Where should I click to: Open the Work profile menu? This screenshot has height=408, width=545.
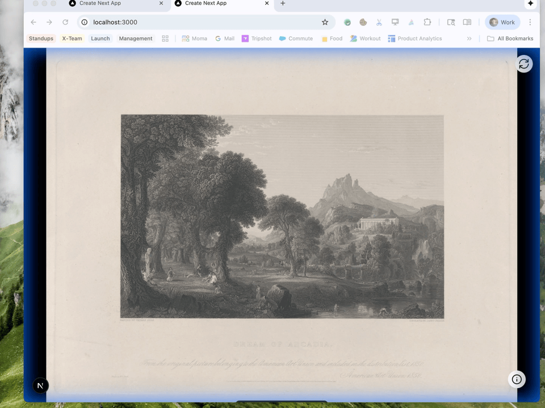click(502, 22)
